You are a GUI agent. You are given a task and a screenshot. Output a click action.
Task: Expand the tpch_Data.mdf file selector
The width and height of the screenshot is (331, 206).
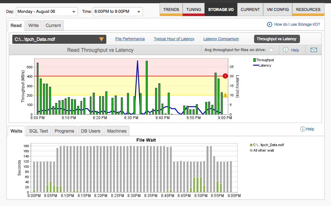59,39
